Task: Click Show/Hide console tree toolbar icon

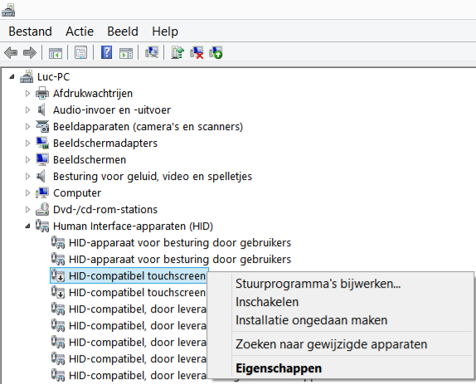Action: [56, 53]
